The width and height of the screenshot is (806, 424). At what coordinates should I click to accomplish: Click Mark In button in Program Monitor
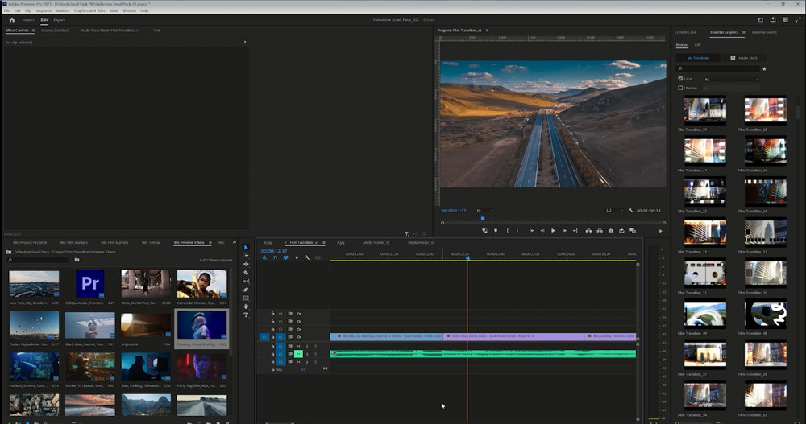click(x=507, y=230)
